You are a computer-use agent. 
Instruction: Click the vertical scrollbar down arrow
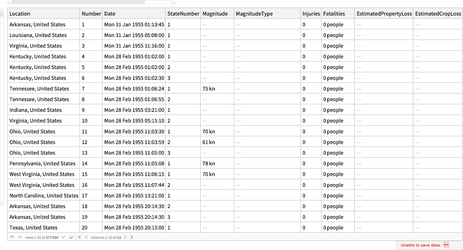pyautogui.click(x=2, y=204)
